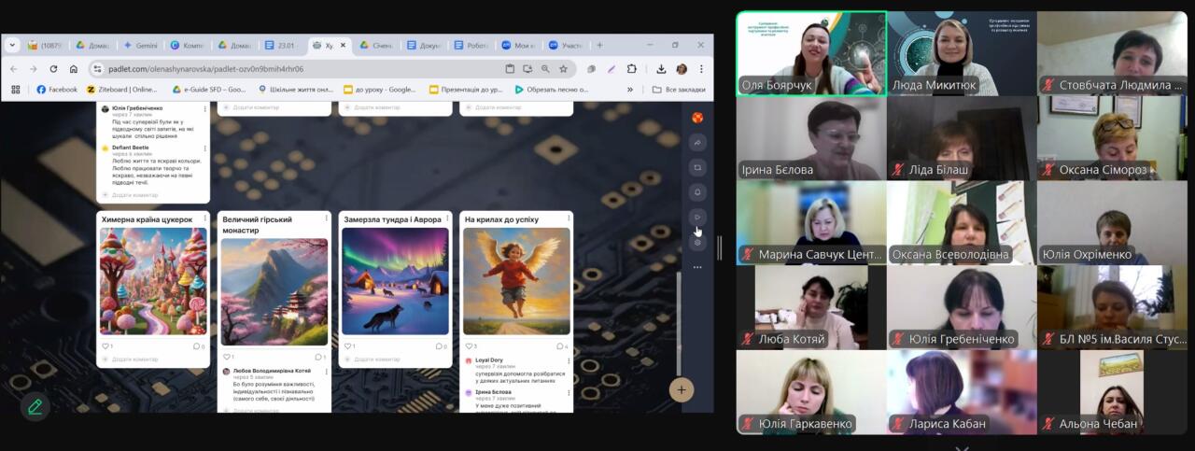Click the Padlet board vertical scrollbar
The width and height of the screenshot is (1195, 451).
(x=679, y=322)
